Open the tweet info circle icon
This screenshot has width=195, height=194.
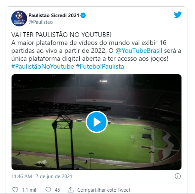pos(178,176)
